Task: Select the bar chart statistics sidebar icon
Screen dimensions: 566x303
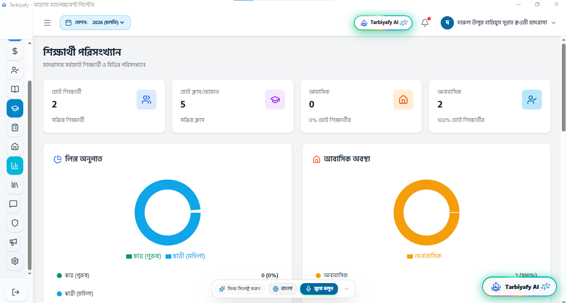Action: 15,166
